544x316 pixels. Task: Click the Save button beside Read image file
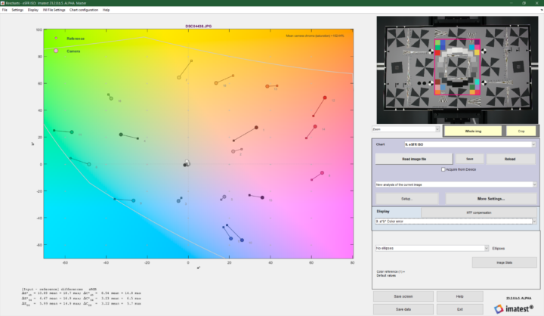pos(469,159)
